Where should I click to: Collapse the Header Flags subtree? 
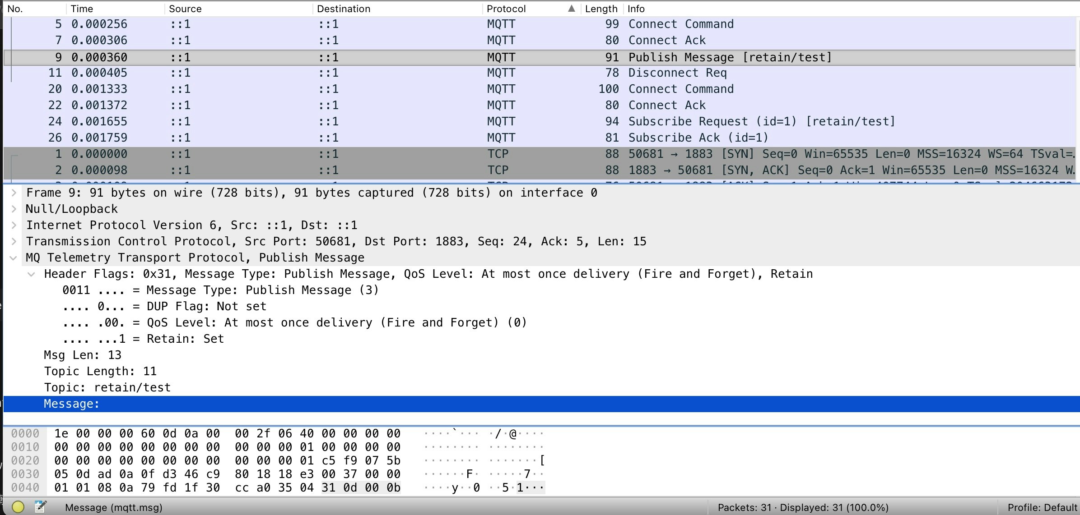pyautogui.click(x=31, y=274)
